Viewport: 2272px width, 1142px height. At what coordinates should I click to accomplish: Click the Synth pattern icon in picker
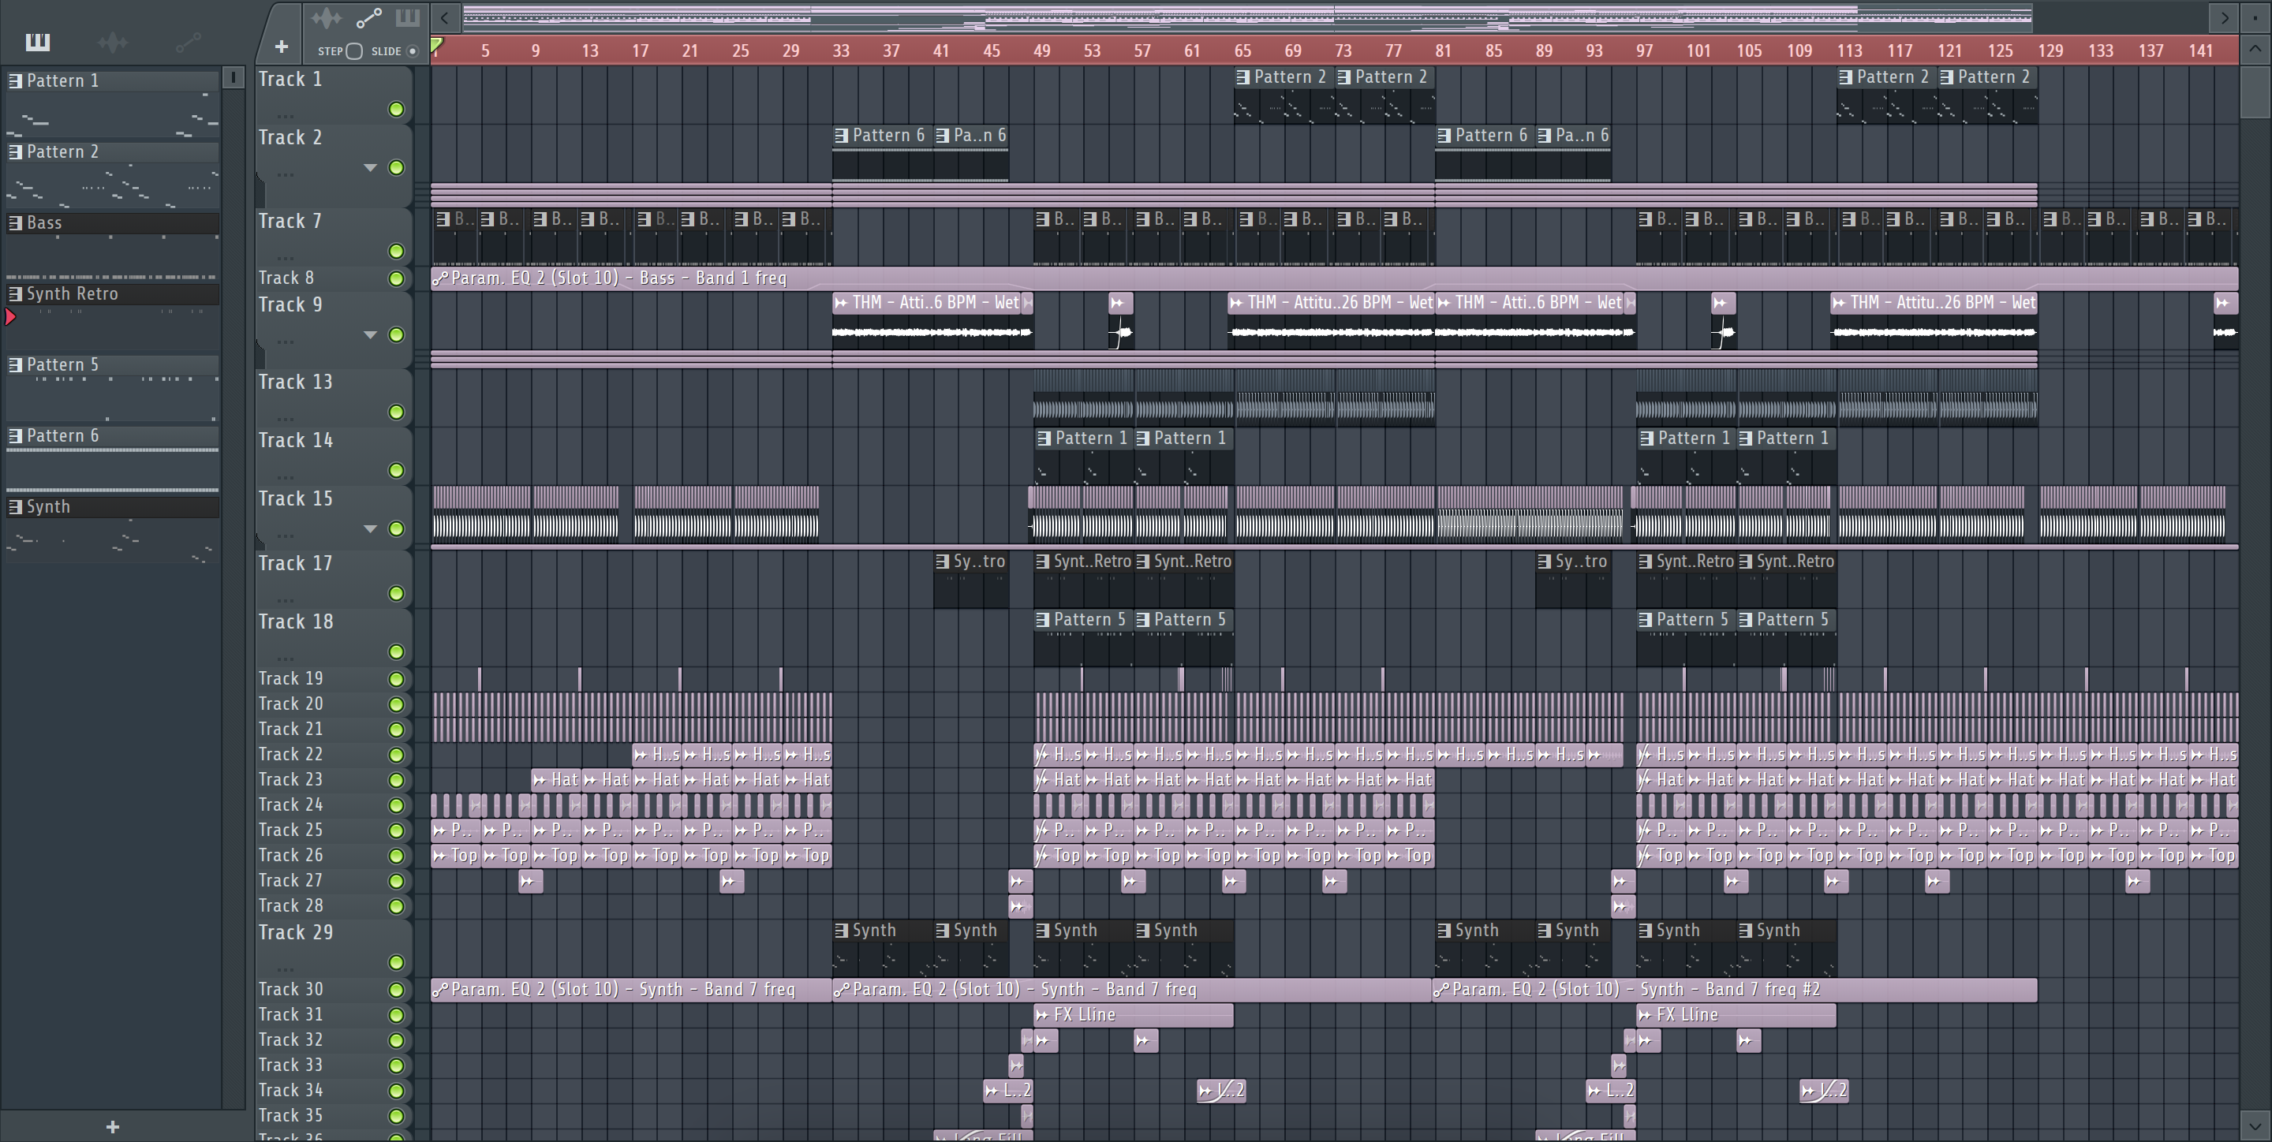(x=15, y=507)
